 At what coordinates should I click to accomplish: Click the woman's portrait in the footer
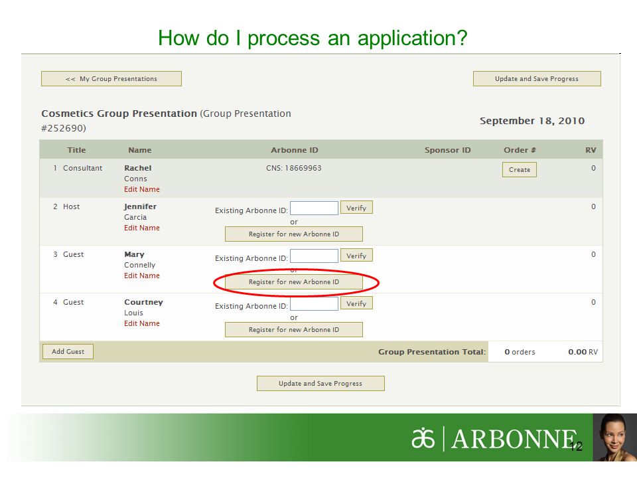(x=614, y=438)
